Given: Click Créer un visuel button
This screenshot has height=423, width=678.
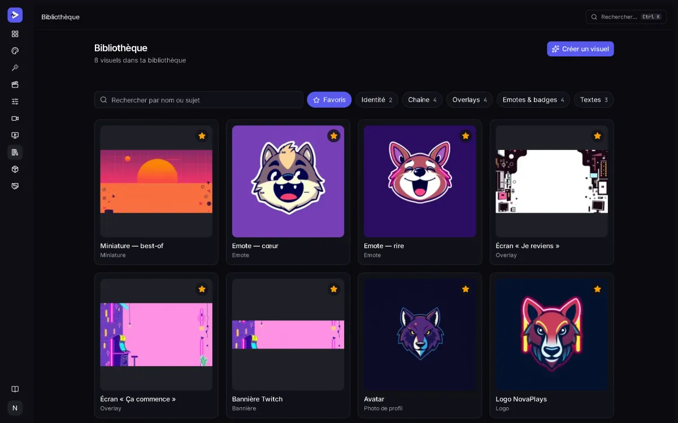Looking at the screenshot, I should point(580,49).
